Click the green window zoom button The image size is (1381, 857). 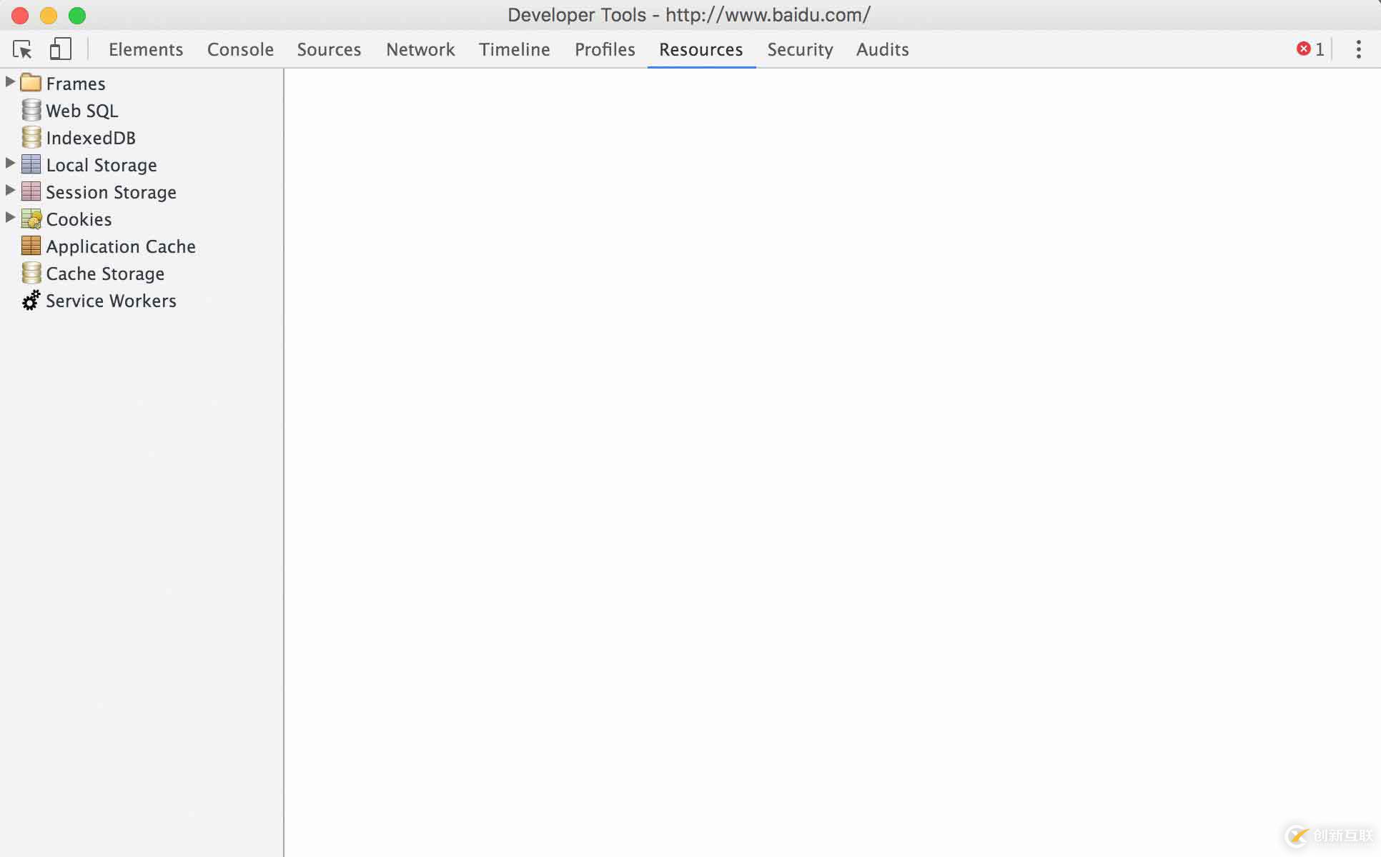point(77,15)
